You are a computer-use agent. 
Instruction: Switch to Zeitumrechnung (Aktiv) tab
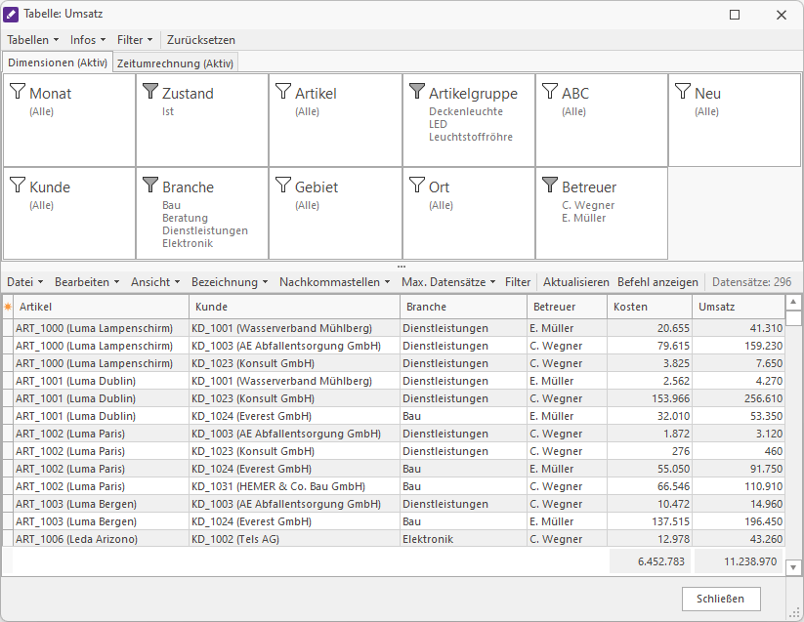tap(175, 63)
